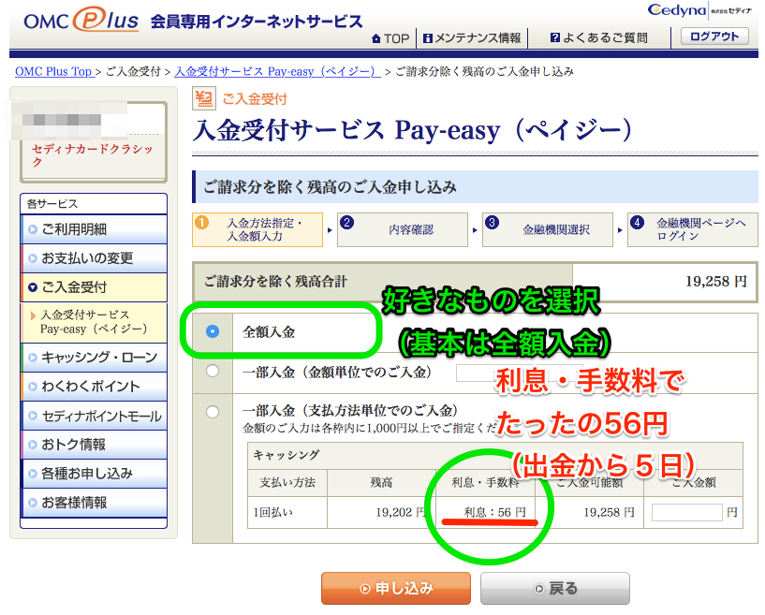Click the セディナカードクラシック card name
765x615 pixels.
click(93, 155)
